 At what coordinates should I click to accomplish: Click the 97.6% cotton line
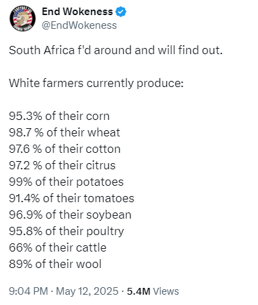[65, 149]
